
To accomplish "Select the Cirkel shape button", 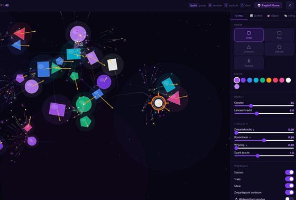I will point(249,35).
